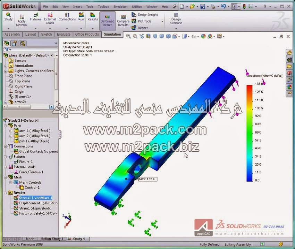
Task: Select the PropertyManager tab
Action: 14,43
